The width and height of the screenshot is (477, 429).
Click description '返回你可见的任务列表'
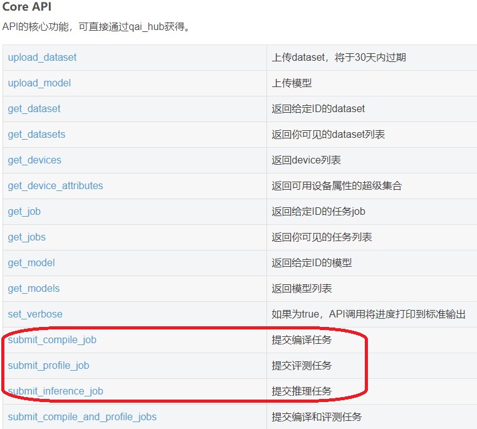tap(322, 237)
